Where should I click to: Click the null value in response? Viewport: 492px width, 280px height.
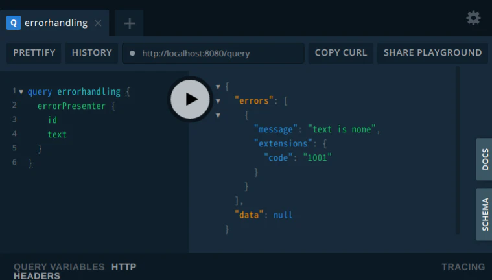pyautogui.click(x=283, y=215)
